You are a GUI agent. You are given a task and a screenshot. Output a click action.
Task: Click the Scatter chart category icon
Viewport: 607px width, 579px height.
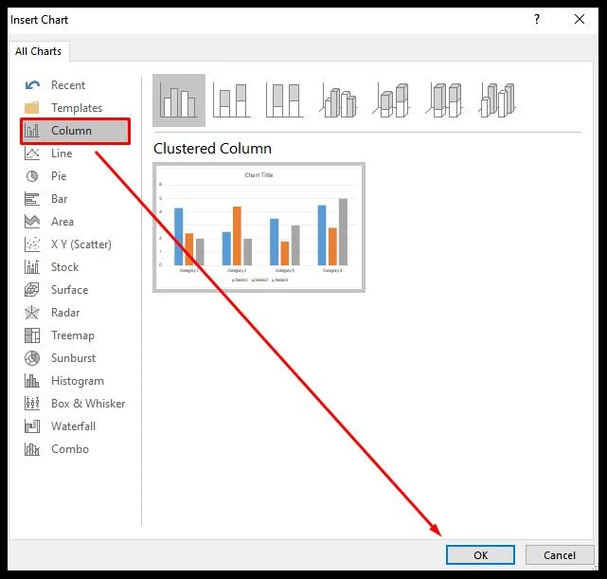pos(32,244)
